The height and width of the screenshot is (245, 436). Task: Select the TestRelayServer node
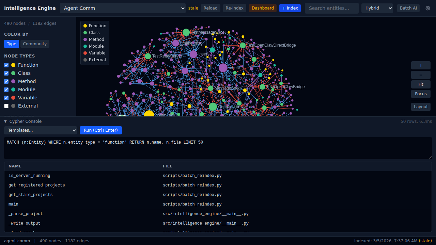[148, 56]
